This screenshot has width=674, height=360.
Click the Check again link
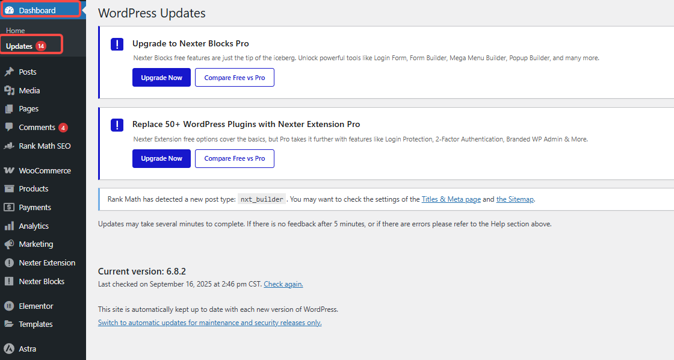point(283,284)
